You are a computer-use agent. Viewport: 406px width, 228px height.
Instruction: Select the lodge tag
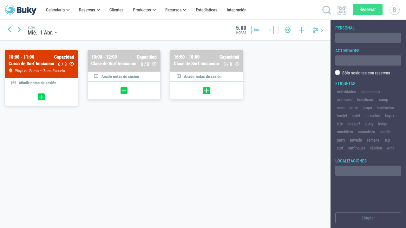383,124
